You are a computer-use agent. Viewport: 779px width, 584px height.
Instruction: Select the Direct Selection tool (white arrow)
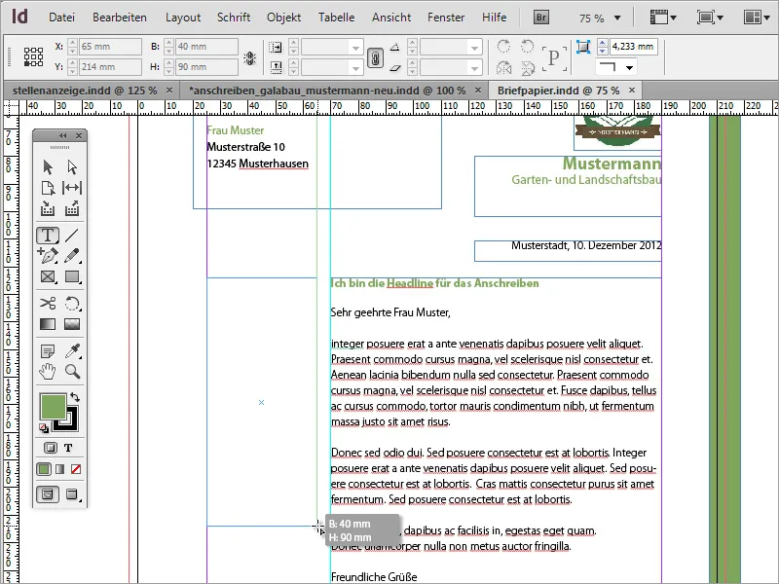pos(72,166)
